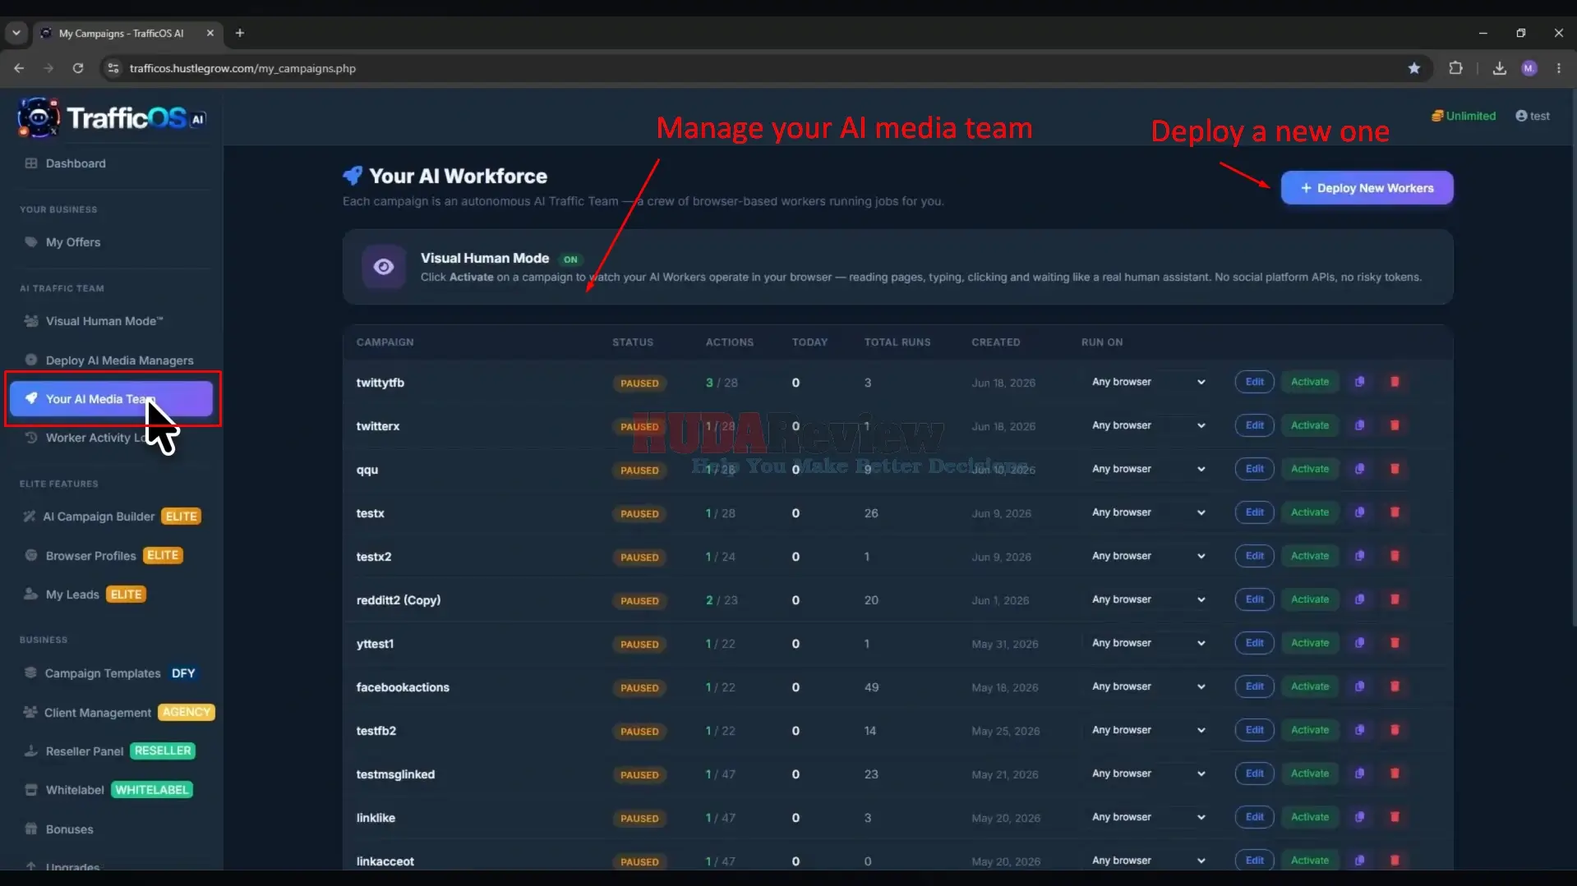Duplicate the facebookactions campaign

point(1359,686)
